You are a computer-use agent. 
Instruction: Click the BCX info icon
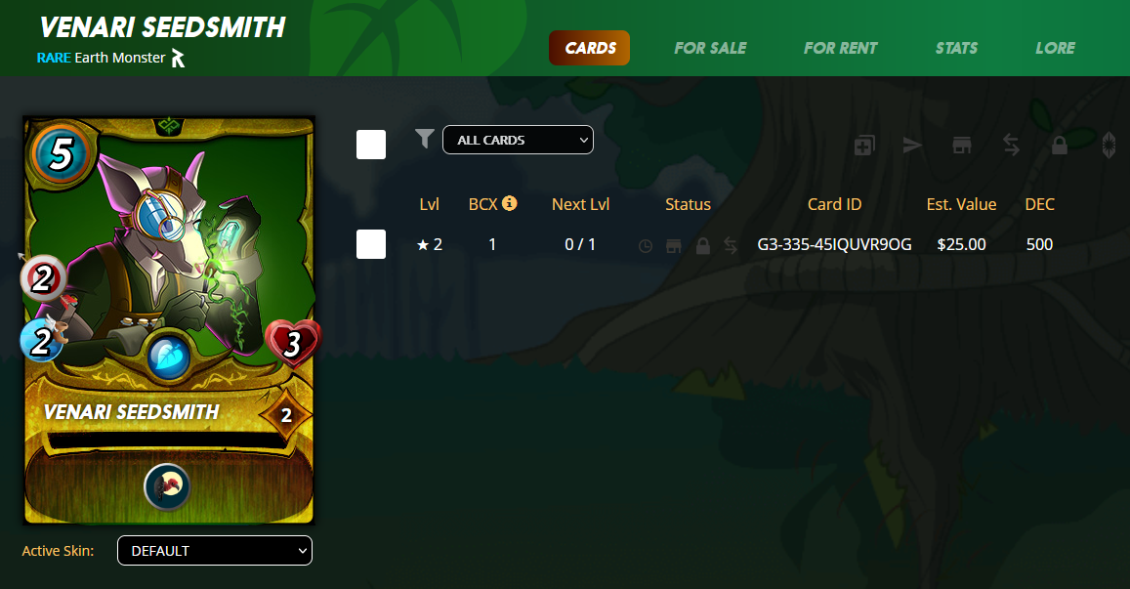(510, 203)
